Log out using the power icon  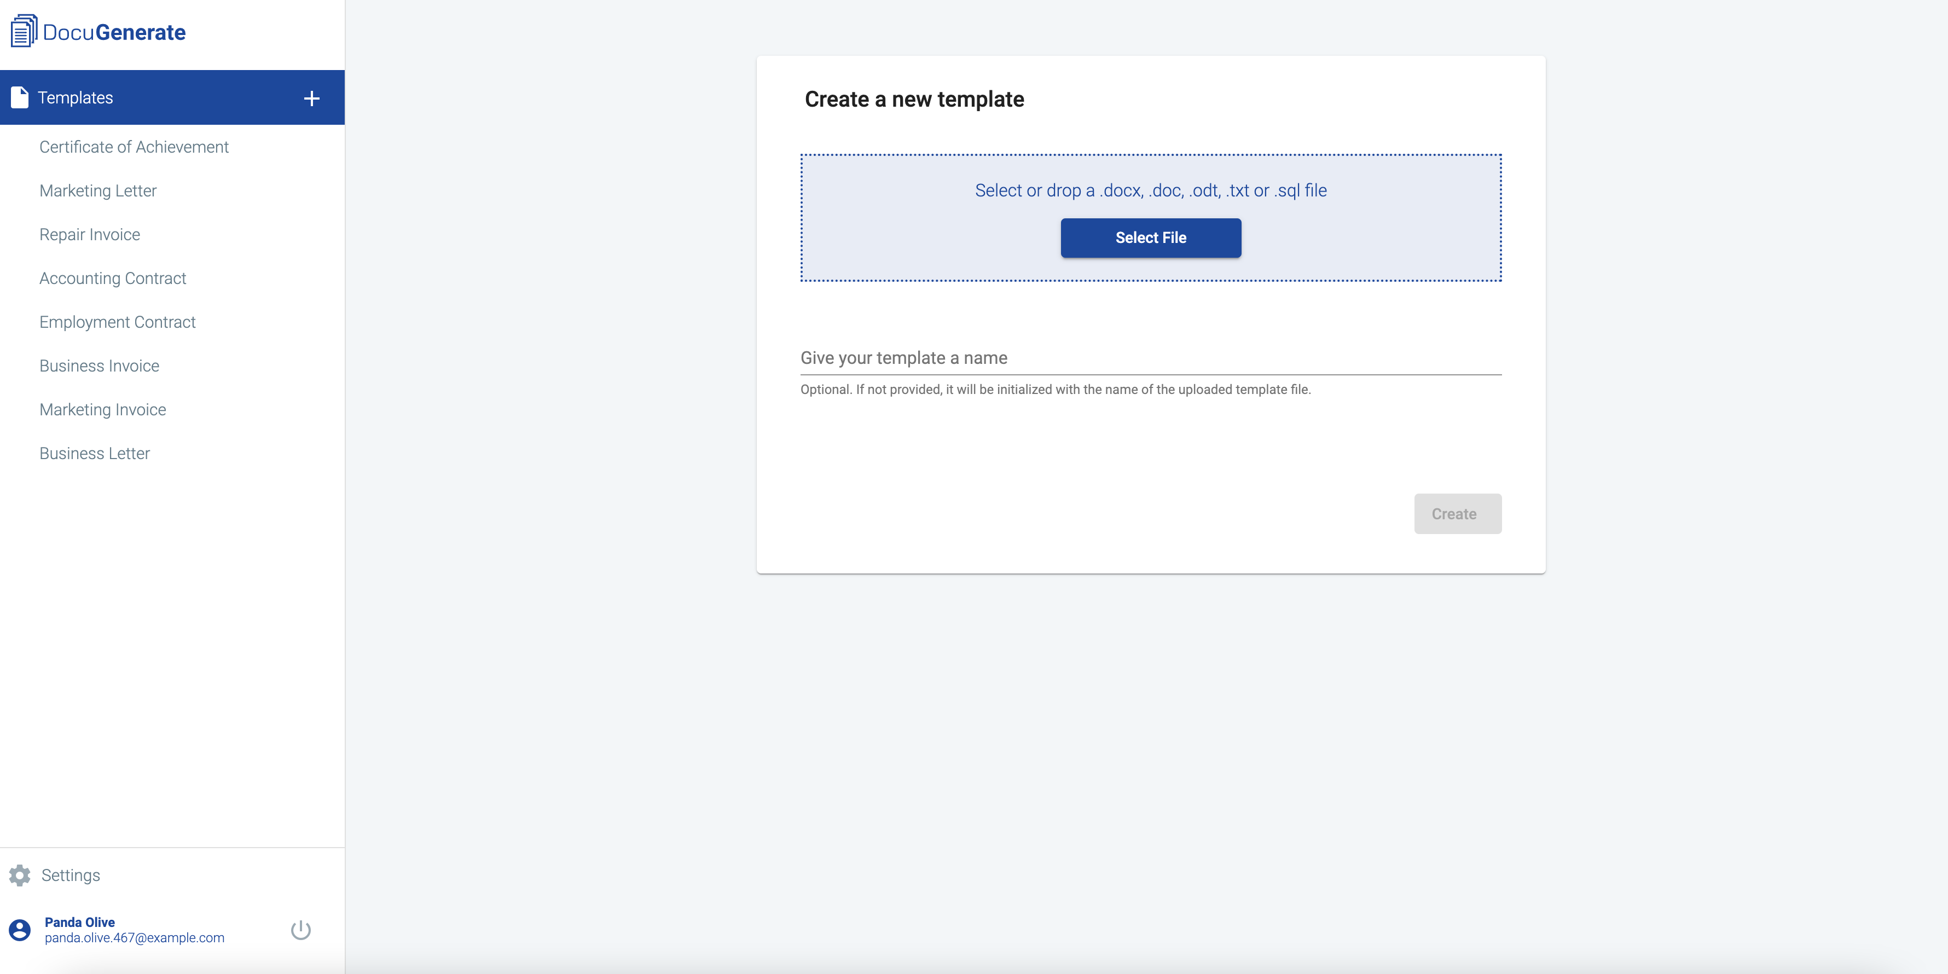tap(301, 929)
